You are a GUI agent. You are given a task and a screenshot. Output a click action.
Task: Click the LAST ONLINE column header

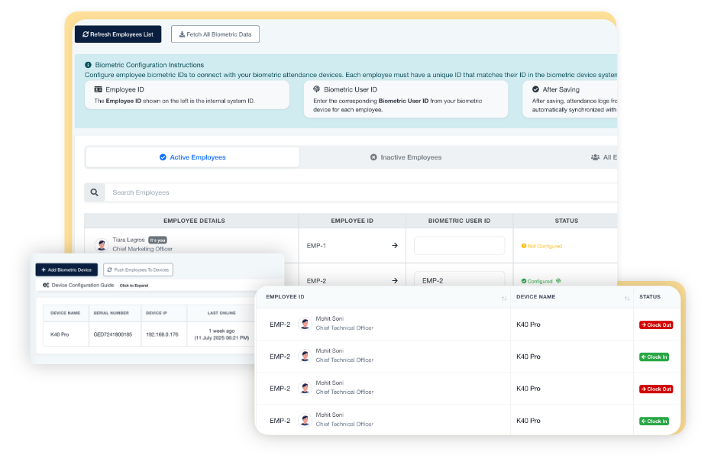click(x=221, y=313)
